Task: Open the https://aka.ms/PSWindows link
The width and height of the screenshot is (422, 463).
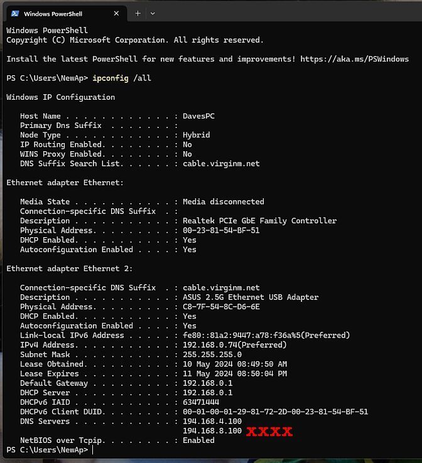Action: [x=354, y=59]
